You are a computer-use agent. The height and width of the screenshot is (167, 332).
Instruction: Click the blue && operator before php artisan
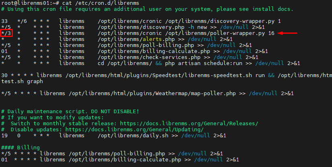(159, 63)
